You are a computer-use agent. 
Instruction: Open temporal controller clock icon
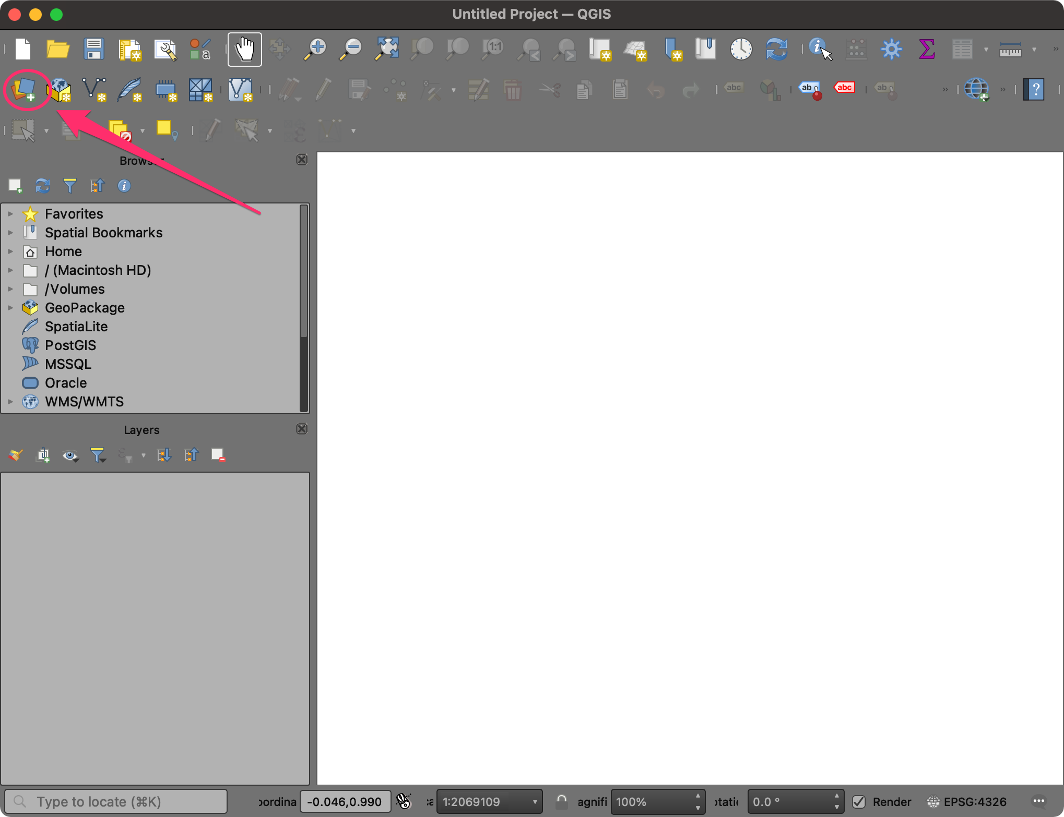pyautogui.click(x=741, y=50)
